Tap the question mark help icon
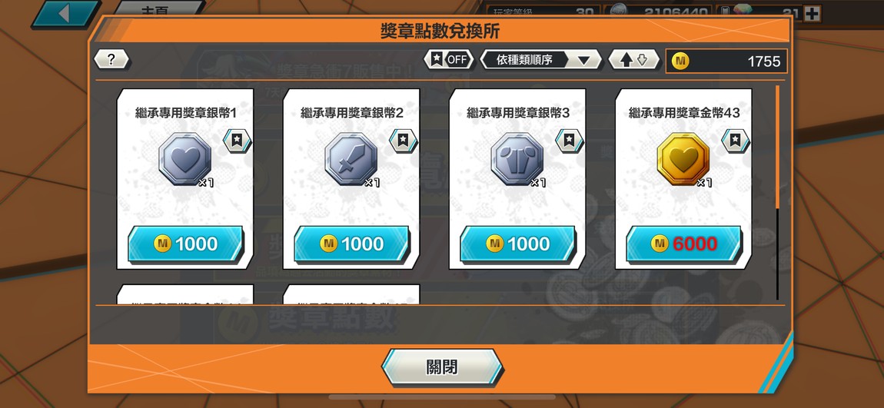 point(111,60)
